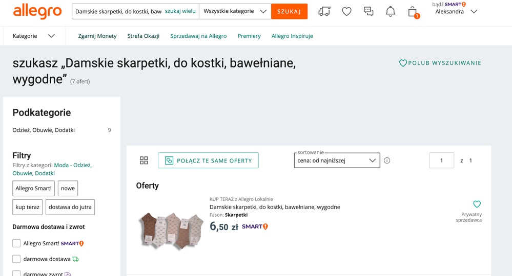Expand the Kategorie menu

point(34,36)
